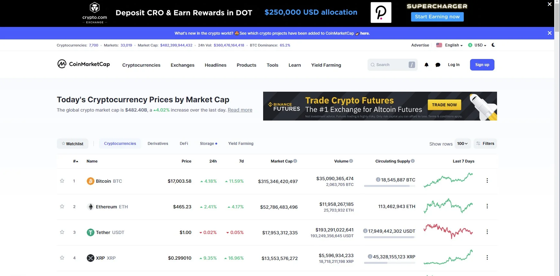Click the Tether coin icon

[91, 232]
